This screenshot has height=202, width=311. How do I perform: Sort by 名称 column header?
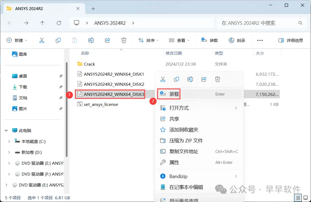click(x=85, y=53)
